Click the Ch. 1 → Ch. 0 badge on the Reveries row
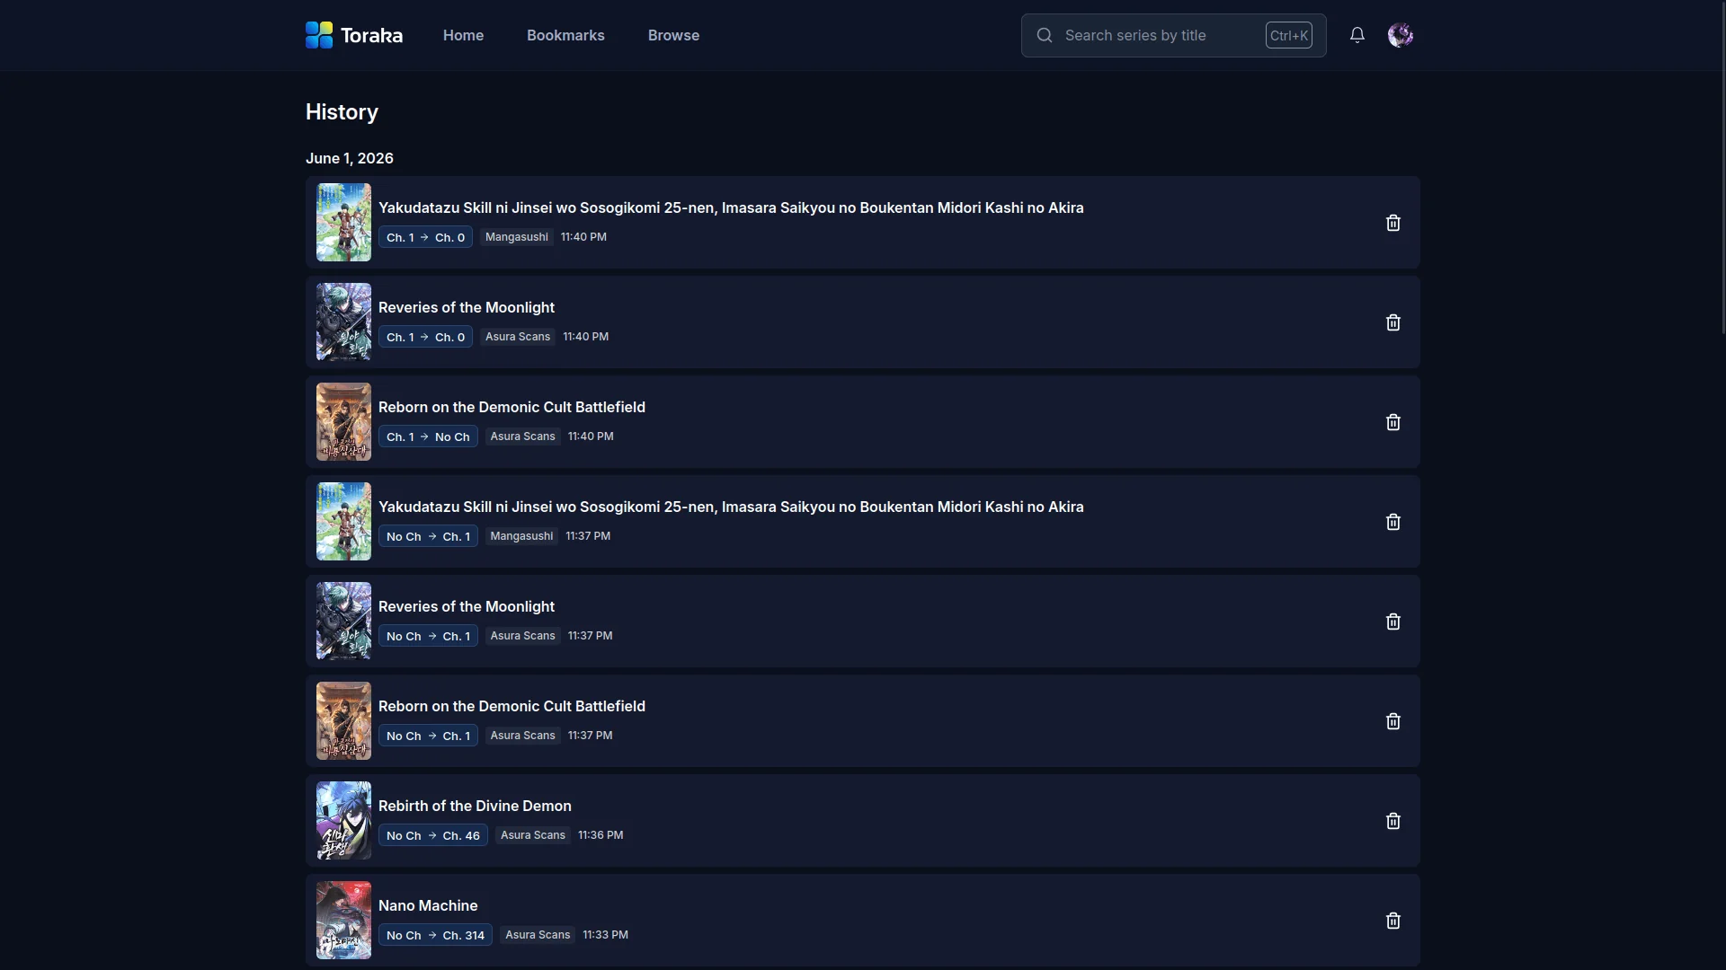Viewport: 1726px width, 970px height. click(425, 337)
